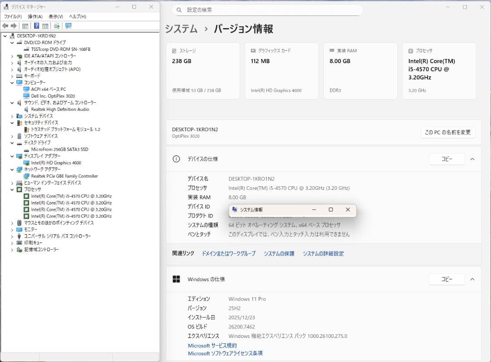Click the ストレージ card icon
This screenshot has height=362, width=491.
point(174,50)
